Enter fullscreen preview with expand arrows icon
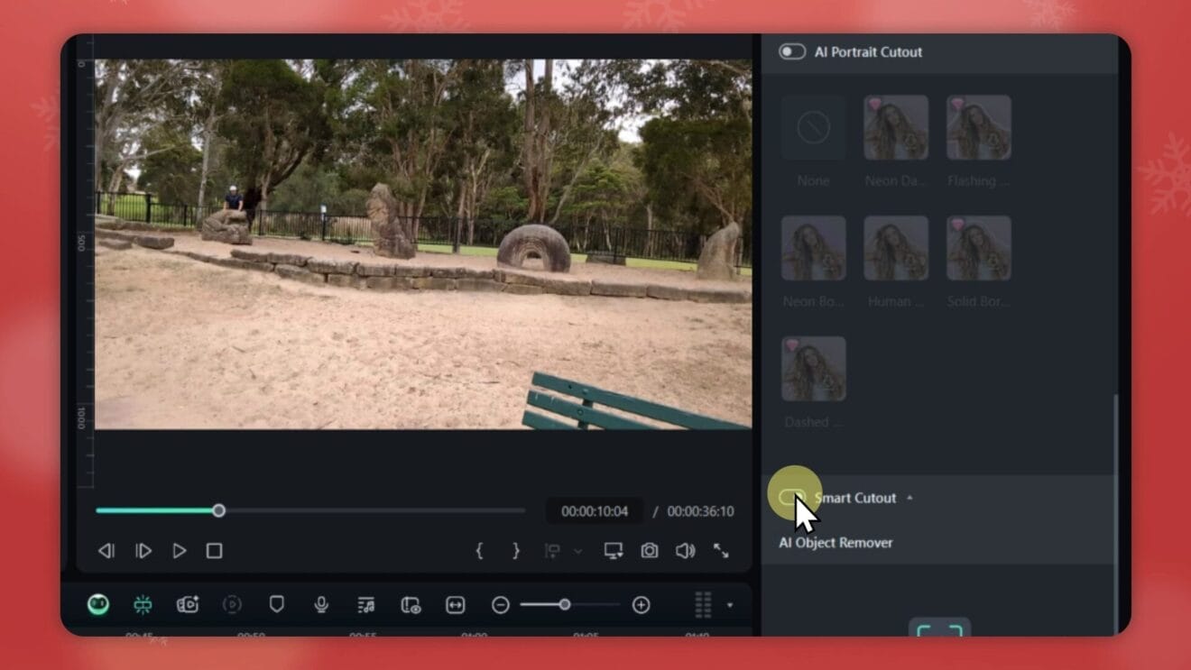 [721, 551]
